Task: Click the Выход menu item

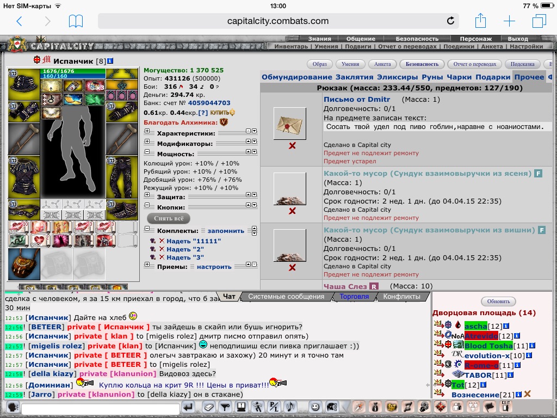Action: tap(518, 39)
